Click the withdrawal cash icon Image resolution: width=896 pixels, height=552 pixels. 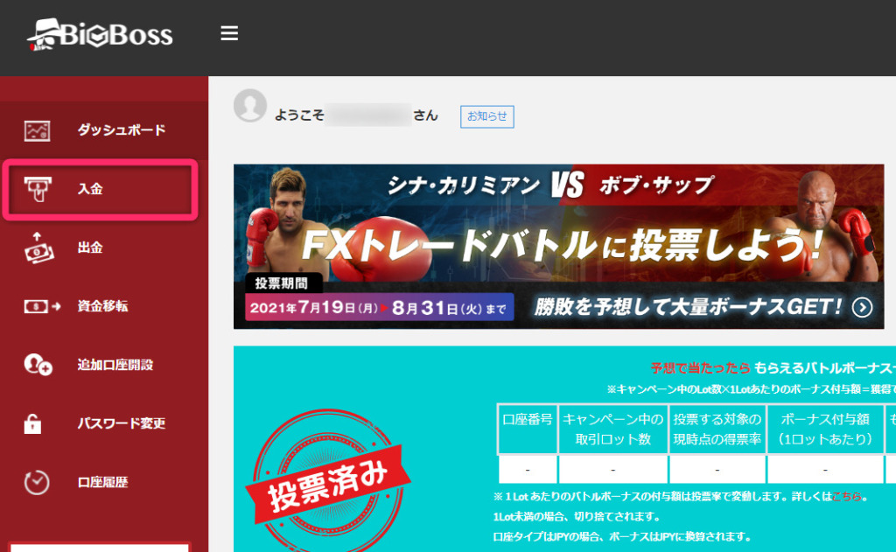click(38, 248)
